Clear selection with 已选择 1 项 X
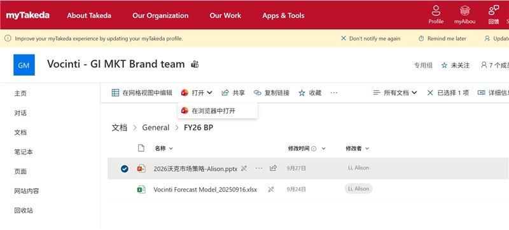The image size is (509, 230). click(x=430, y=93)
